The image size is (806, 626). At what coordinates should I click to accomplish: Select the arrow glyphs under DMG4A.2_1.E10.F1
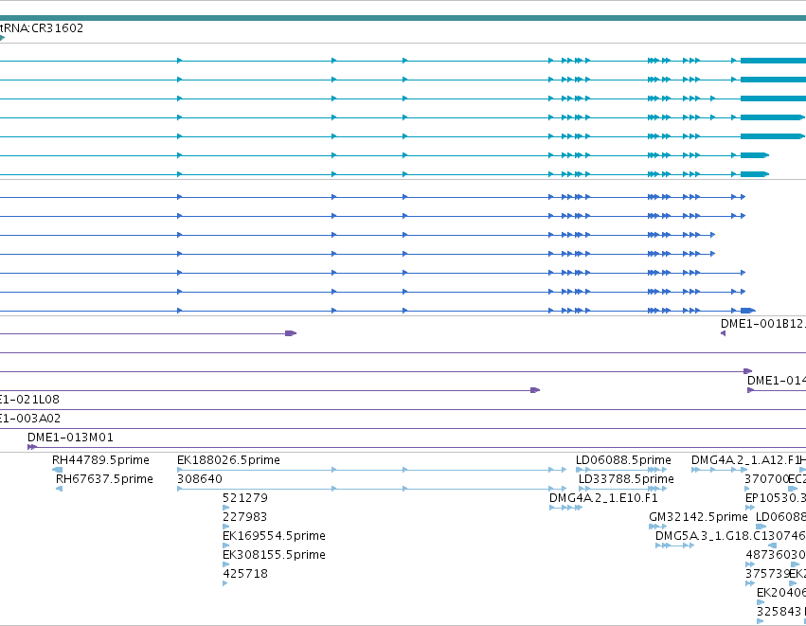(x=566, y=508)
